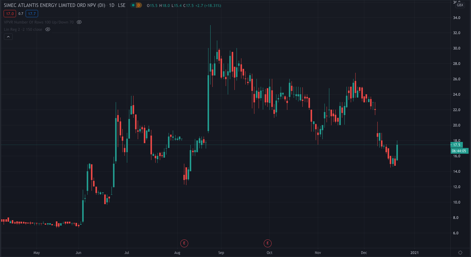Viewport: 471px width, 257px height.
Task: Click the May label on time axis
Action: [37, 253]
